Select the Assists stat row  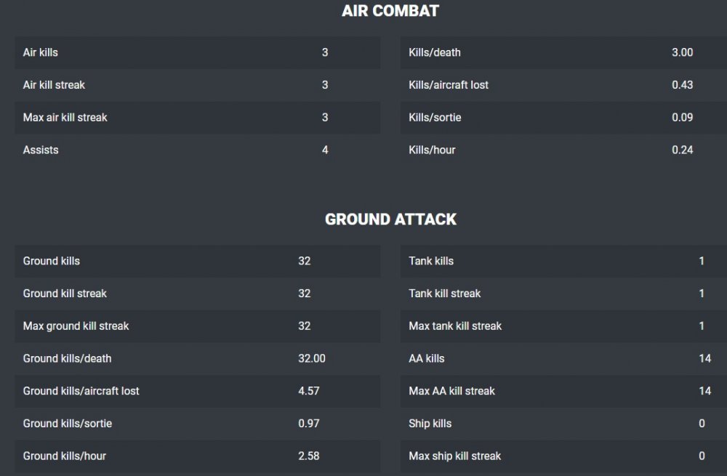pos(197,150)
